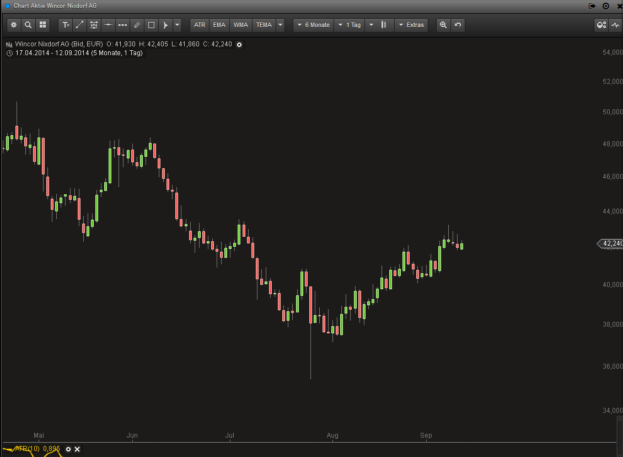Image resolution: width=623 pixels, height=457 pixels.
Task: Open the Extras menu
Action: point(411,25)
